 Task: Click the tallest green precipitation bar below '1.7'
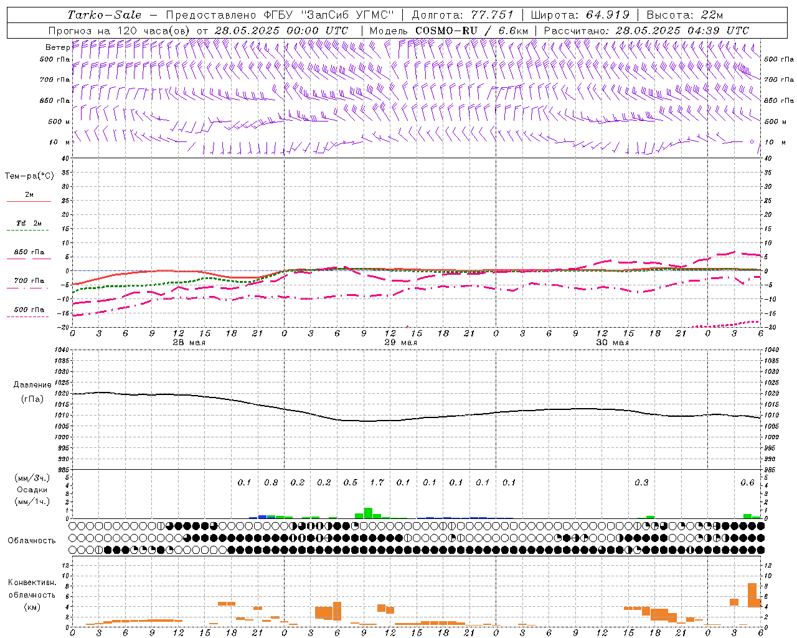[x=368, y=513]
